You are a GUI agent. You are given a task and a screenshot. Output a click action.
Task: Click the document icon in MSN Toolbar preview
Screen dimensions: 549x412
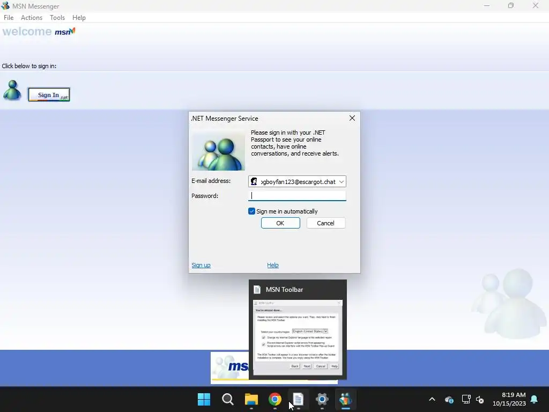[x=257, y=289]
